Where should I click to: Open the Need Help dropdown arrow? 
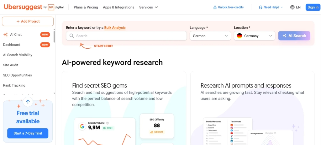(x=282, y=8)
